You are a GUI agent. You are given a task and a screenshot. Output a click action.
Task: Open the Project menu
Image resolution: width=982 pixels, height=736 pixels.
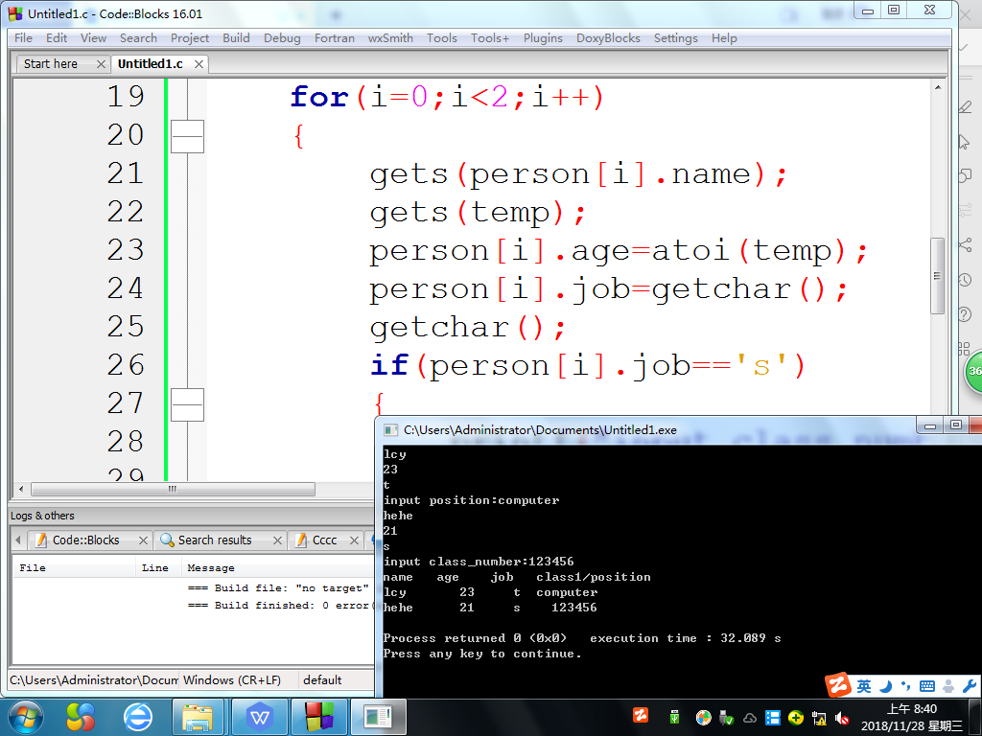[x=190, y=38]
